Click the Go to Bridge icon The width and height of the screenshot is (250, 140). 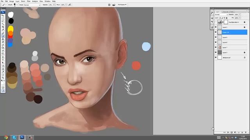pyautogui.click(x=114, y=5)
